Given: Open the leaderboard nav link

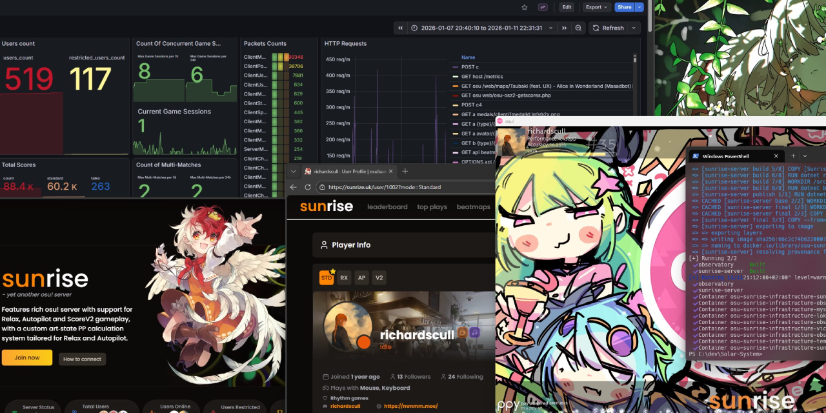Looking at the screenshot, I should (x=387, y=207).
